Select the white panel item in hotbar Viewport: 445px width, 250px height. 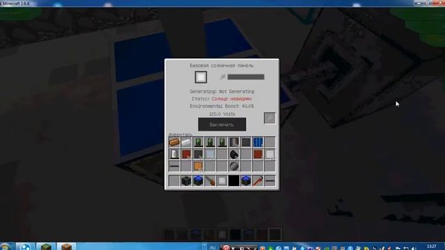tap(222, 181)
